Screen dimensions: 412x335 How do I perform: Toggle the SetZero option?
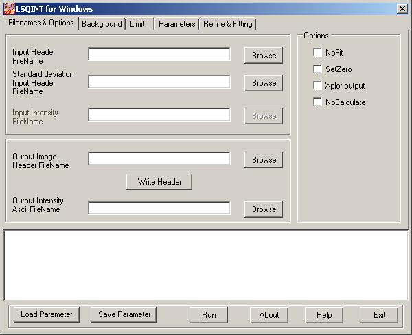coord(317,69)
